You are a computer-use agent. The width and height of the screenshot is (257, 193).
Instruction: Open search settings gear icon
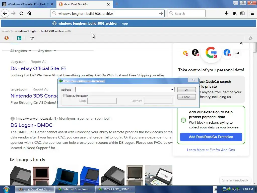[251, 38]
